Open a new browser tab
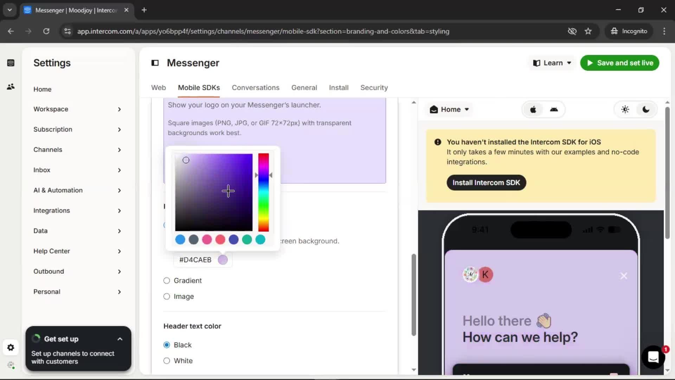 (x=144, y=10)
